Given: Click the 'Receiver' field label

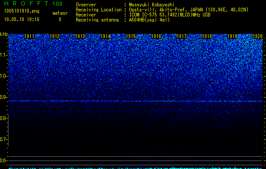Looking at the screenshot, I should click(x=86, y=15).
